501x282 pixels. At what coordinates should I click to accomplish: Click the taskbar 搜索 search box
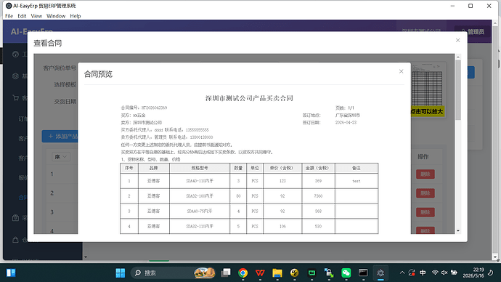click(174, 273)
